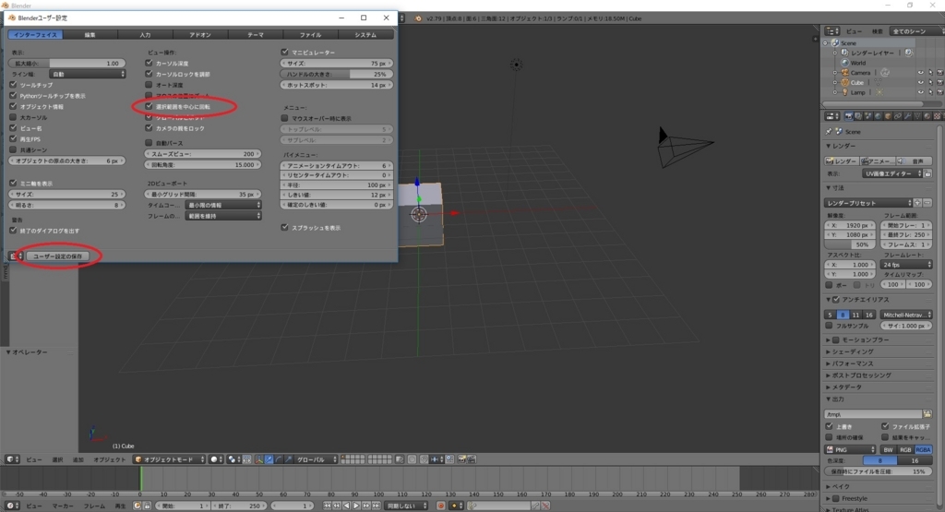Screen dimensions: 945x512
Task: Adjust the ハンドルの大きさ 25% slider
Action: 336,74
